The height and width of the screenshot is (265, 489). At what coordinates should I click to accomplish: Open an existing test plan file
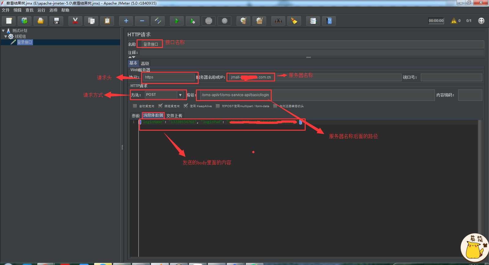tap(40, 21)
